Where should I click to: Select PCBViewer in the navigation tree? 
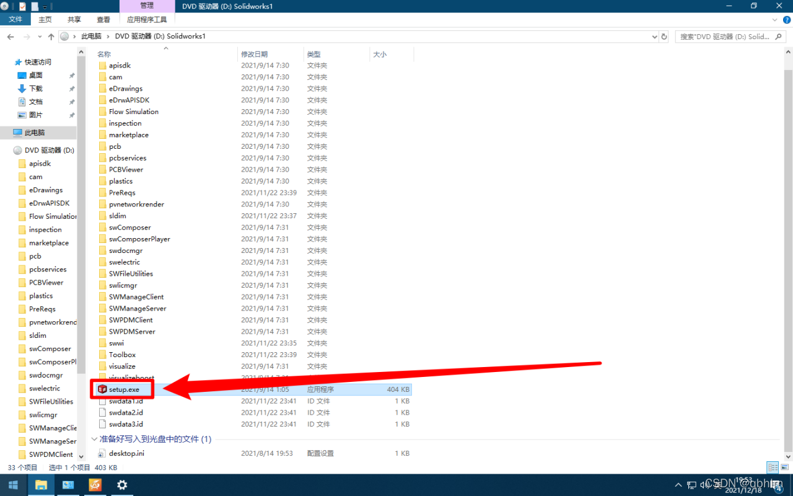pyautogui.click(x=46, y=283)
